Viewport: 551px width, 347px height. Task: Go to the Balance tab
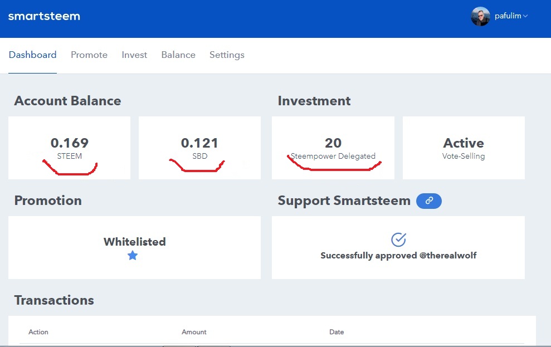(x=178, y=55)
